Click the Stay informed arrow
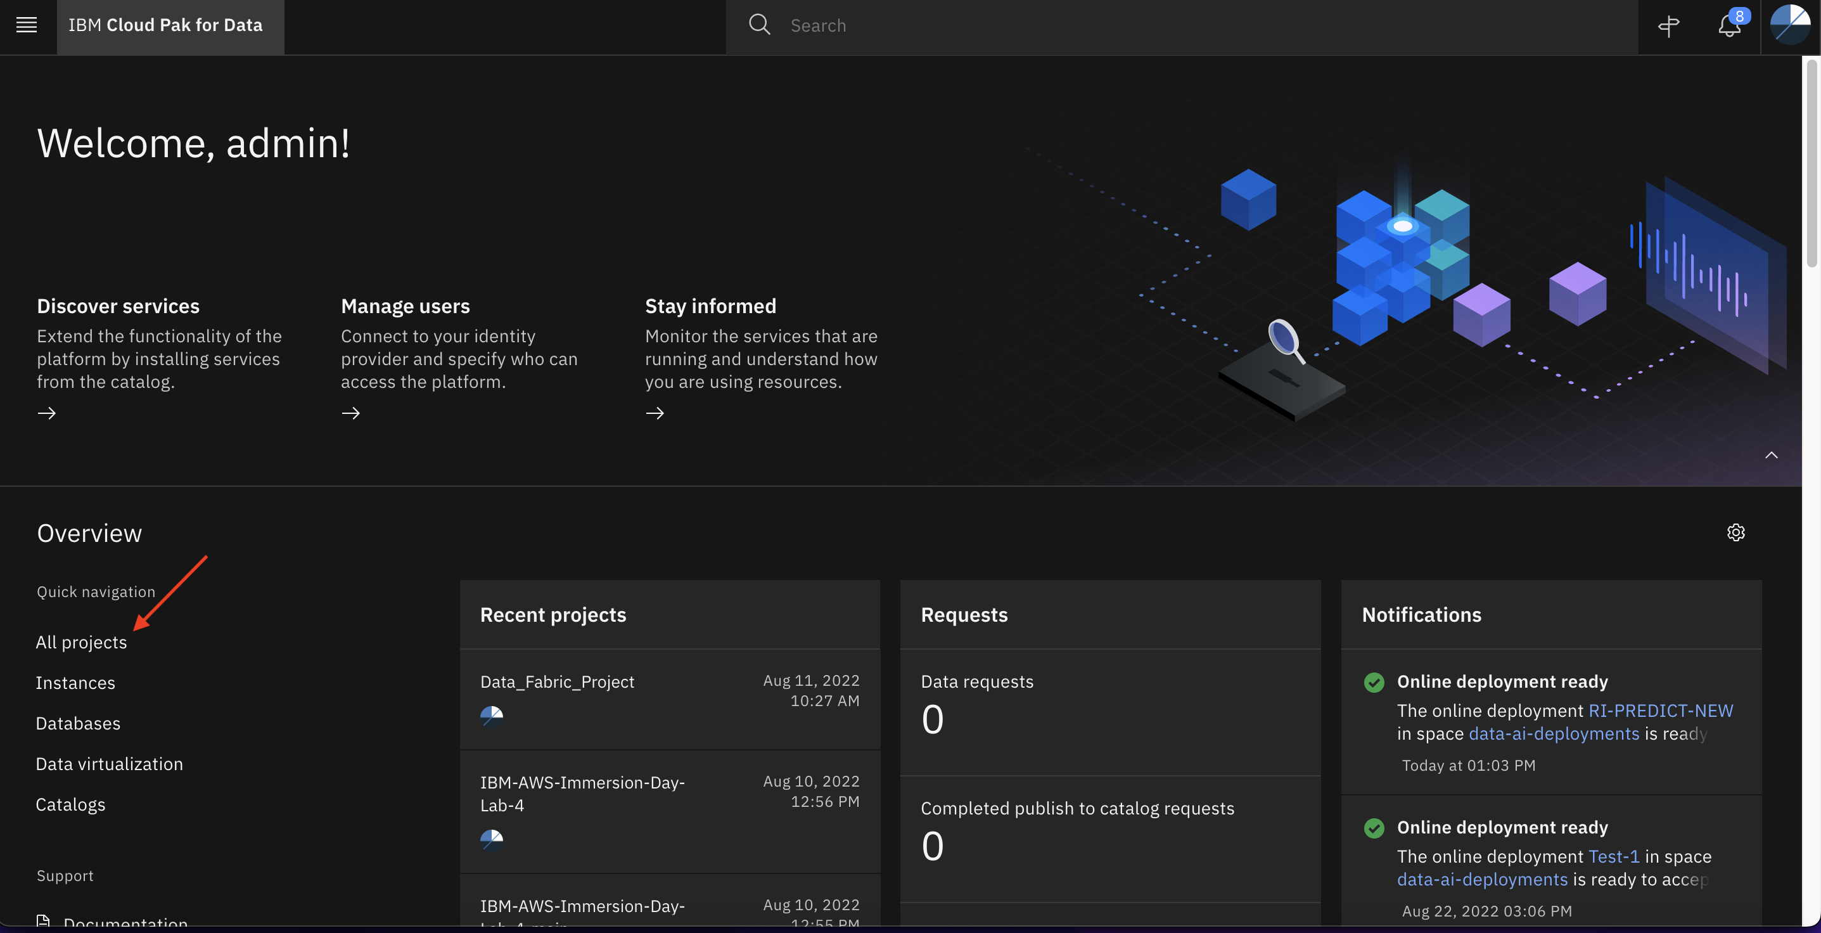This screenshot has width=1821, height=933. pyautogui.click(x=655, y=413)
